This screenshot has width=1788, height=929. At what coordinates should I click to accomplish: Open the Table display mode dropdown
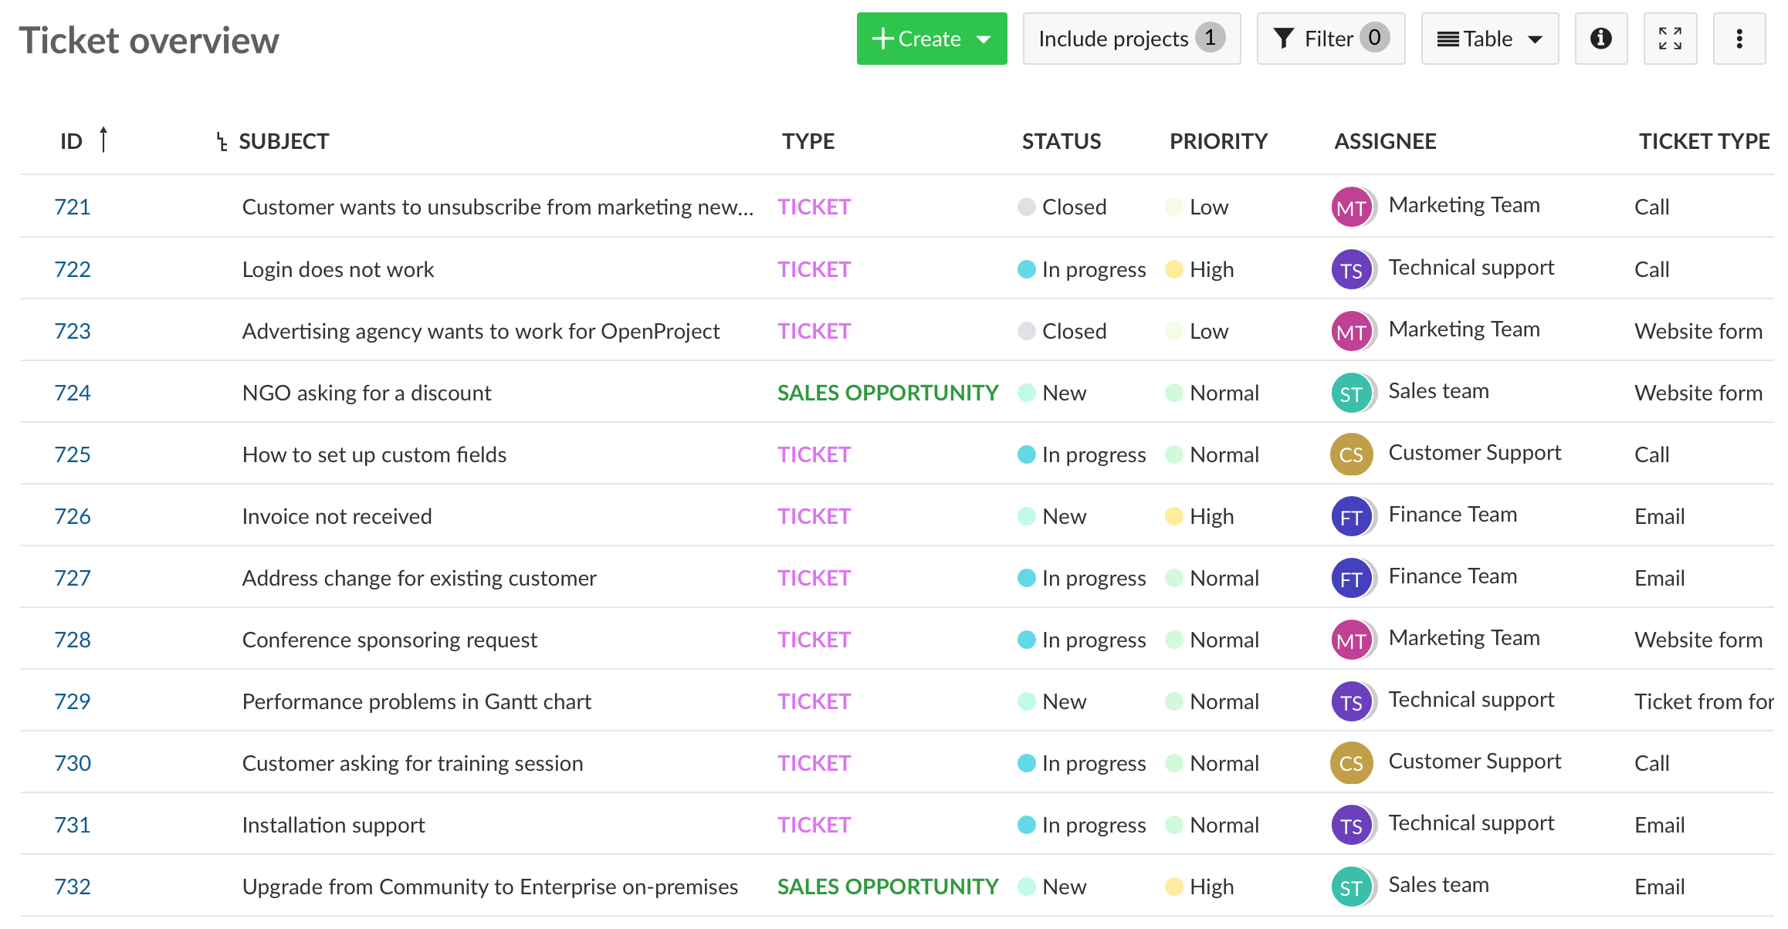[x=1535, y=39]
